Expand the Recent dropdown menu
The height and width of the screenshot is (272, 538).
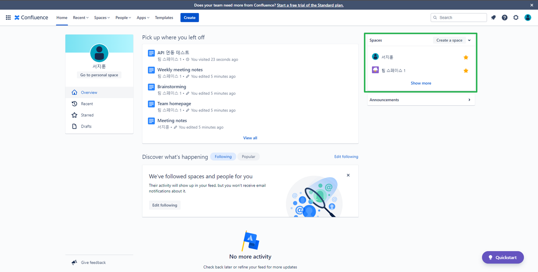(x=81, y=17)
